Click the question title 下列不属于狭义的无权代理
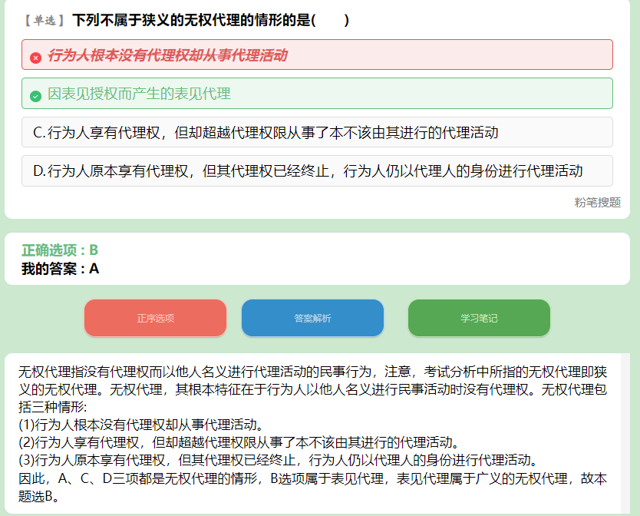Image resolution: width=640 pixels, height=516 pixels. tap(210, 20)
